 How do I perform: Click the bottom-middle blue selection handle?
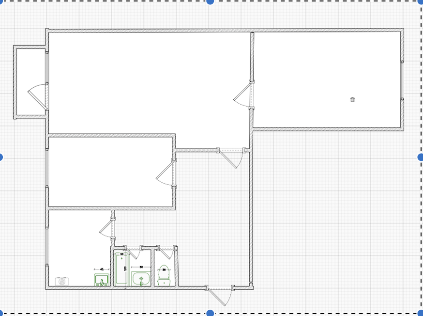tap(210, 313)
